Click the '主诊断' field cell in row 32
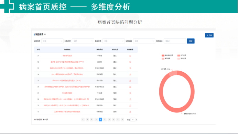 (x=100, y=62)
